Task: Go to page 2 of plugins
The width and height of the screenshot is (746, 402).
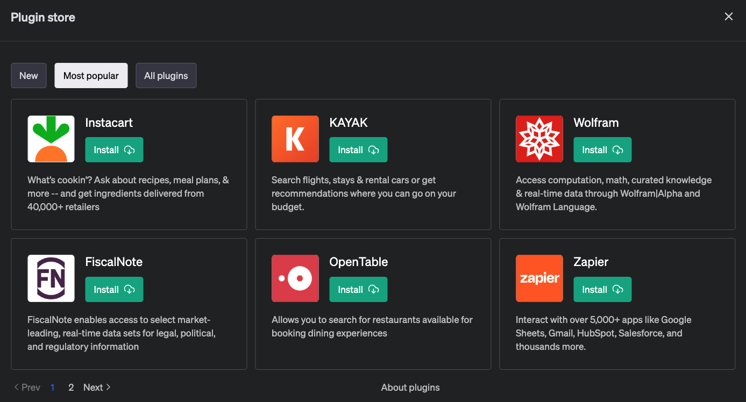Action: point(71,387)
